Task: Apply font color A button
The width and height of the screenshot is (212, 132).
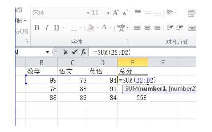Action: pos(104,27)
